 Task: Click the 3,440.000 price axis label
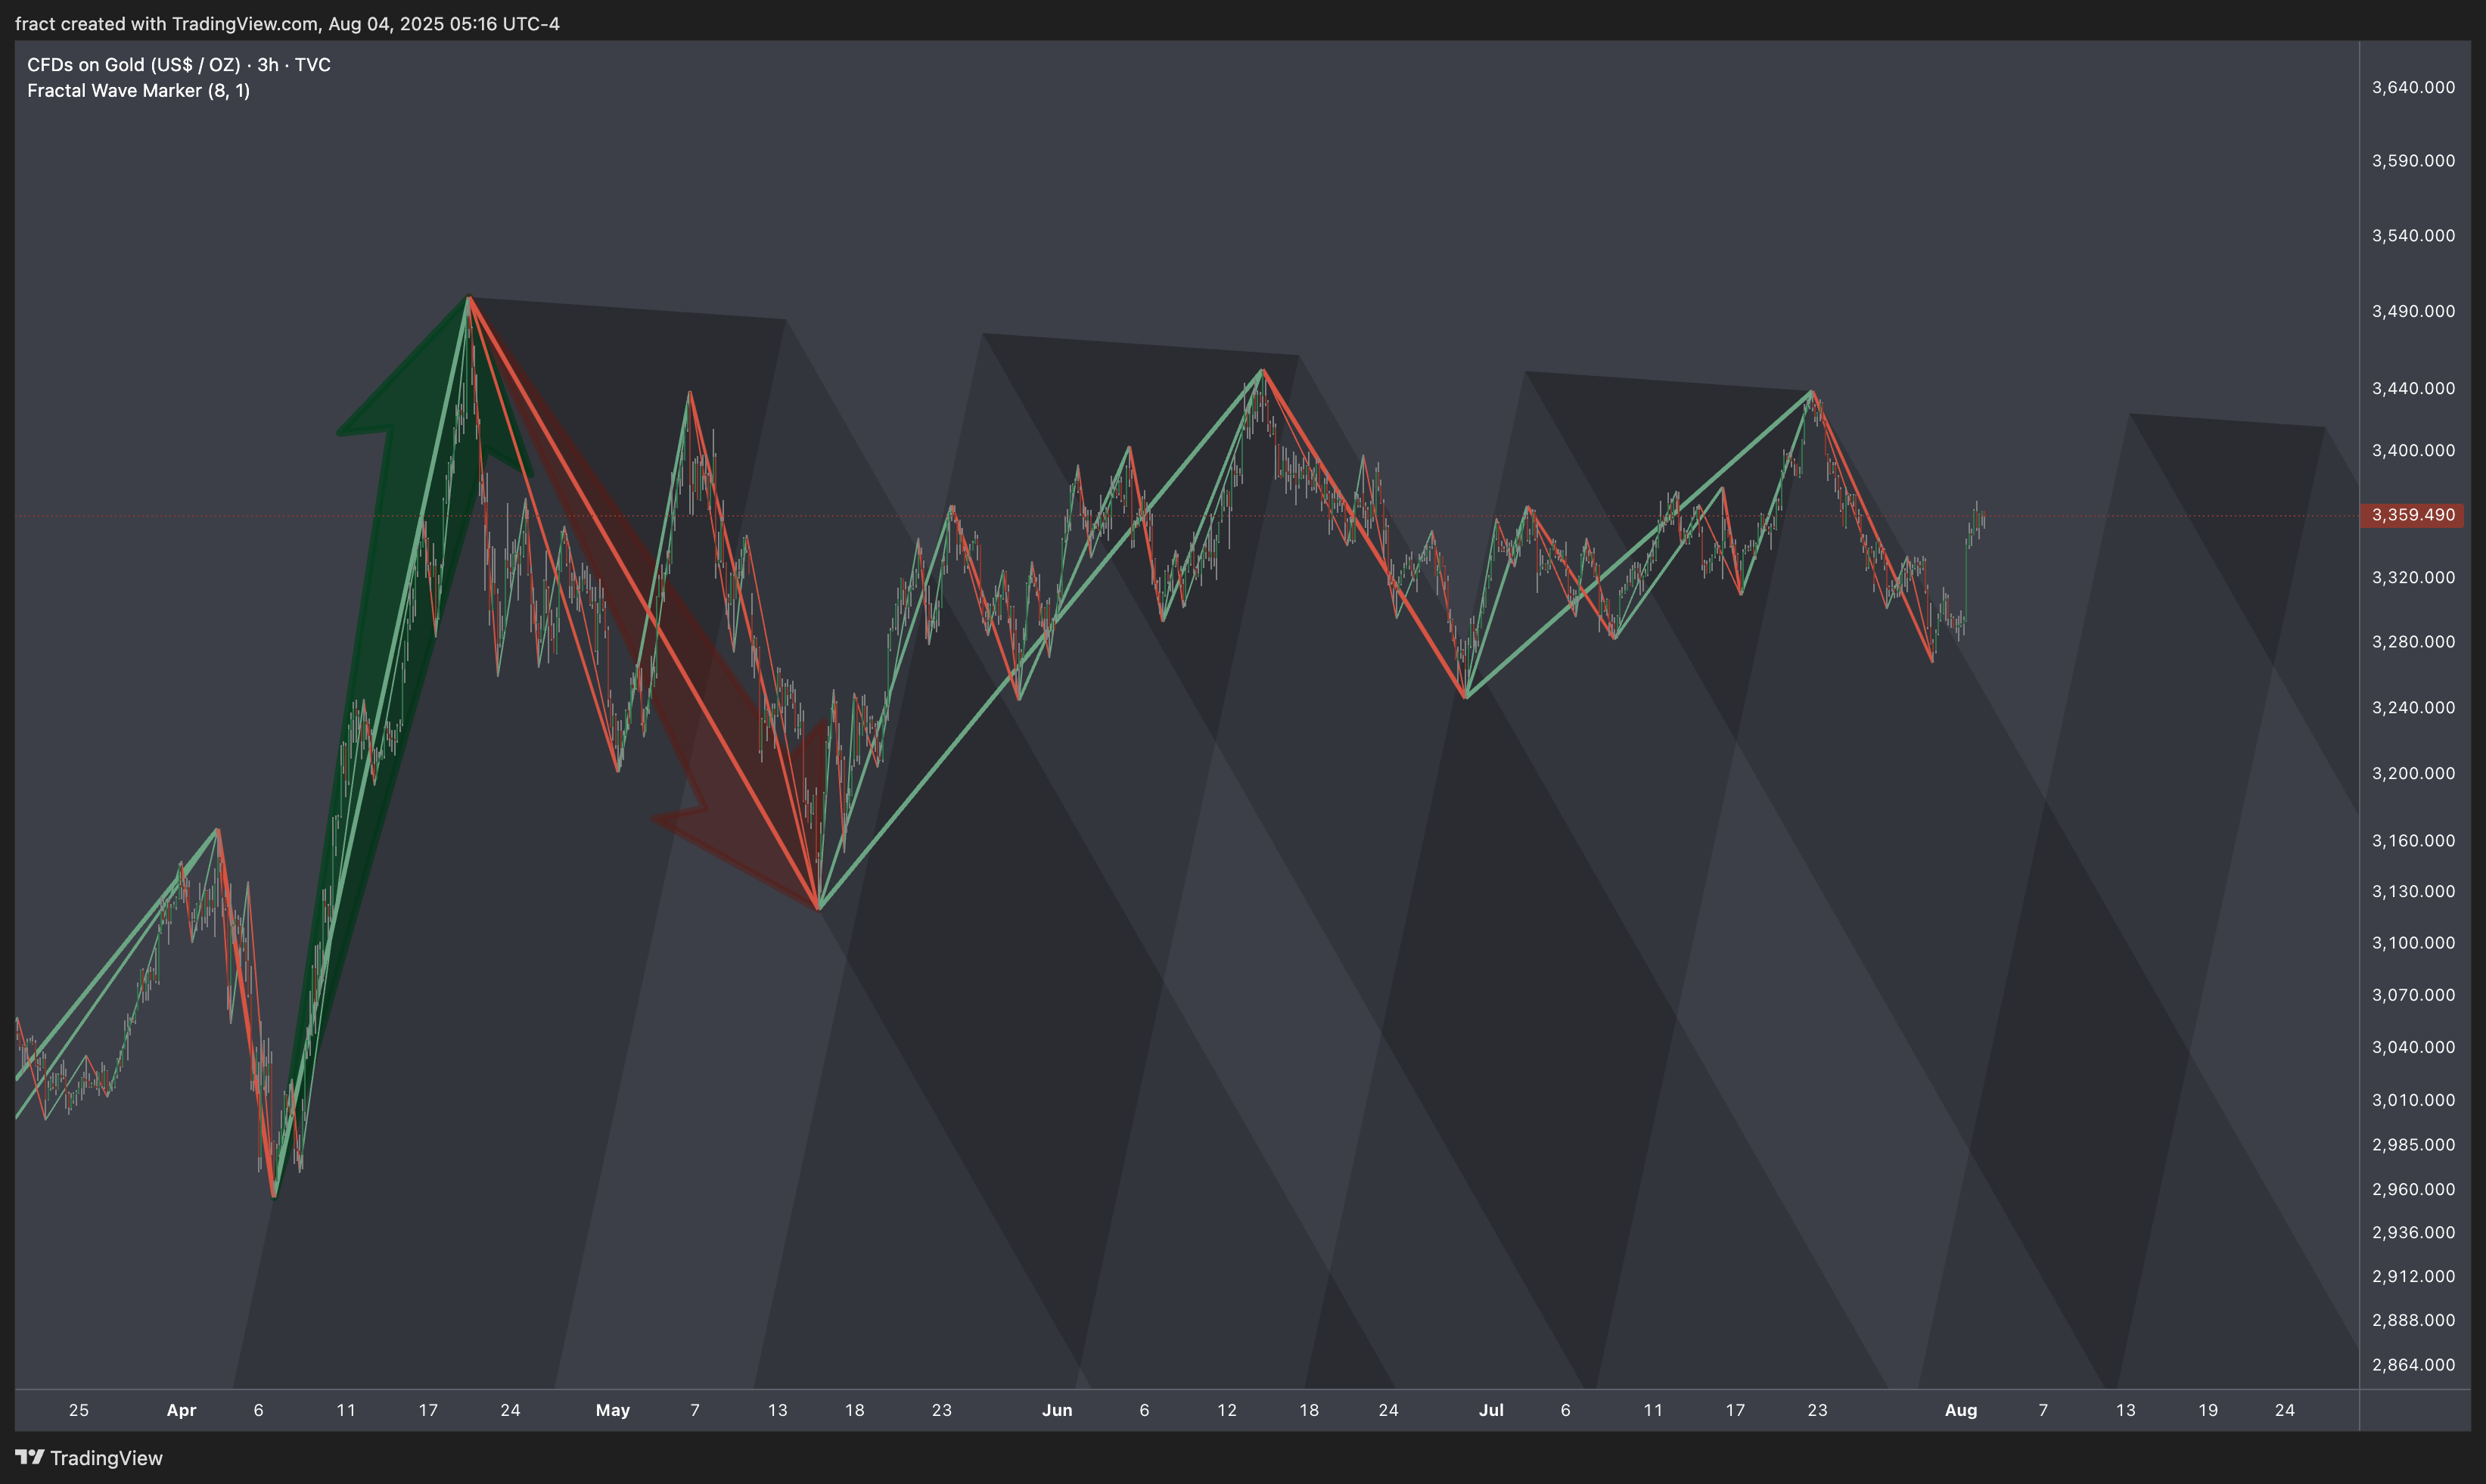[x=2413, y=388]
